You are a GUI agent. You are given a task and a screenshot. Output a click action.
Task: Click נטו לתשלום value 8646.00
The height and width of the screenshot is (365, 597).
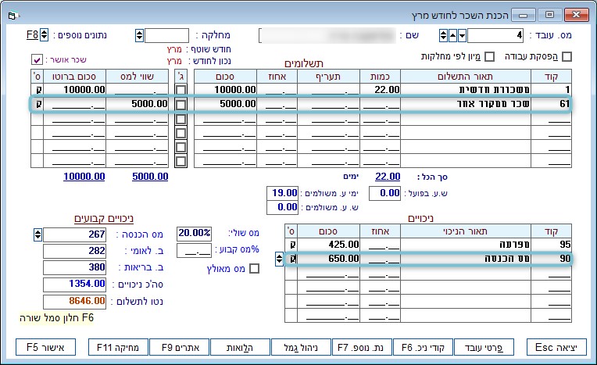click(75, 302)
